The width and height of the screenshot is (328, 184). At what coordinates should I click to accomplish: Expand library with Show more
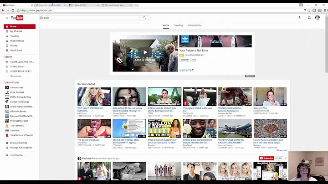pyautogui.click(x=16, y=77)
